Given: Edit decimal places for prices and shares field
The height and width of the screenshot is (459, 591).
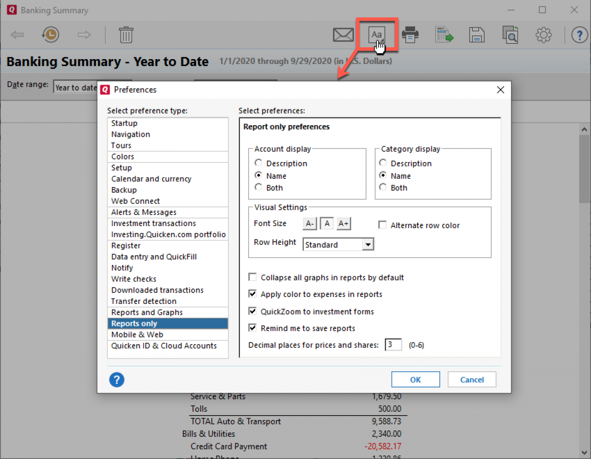Looking at the screenshot, I should coord(394,345).
